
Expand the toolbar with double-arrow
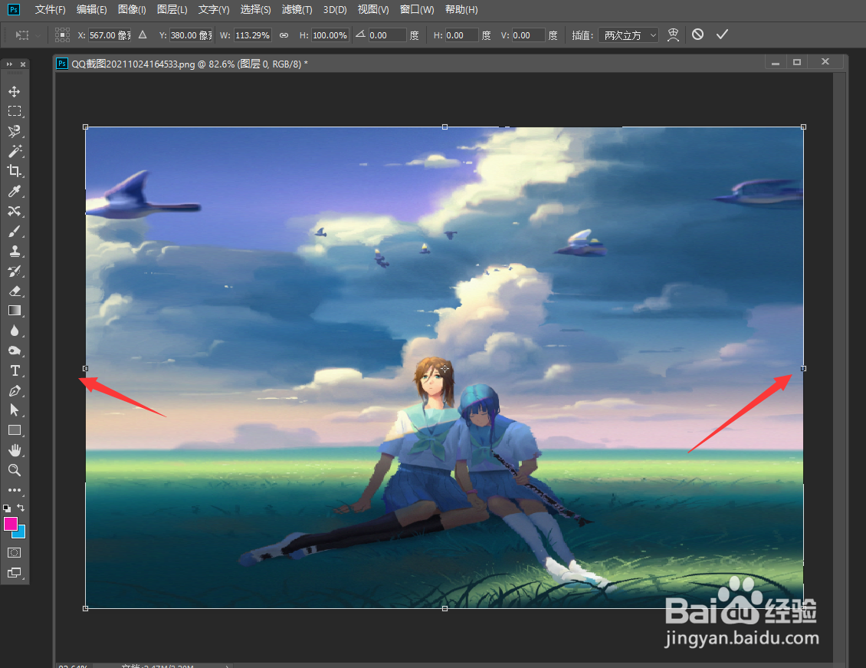coord(9,64)
